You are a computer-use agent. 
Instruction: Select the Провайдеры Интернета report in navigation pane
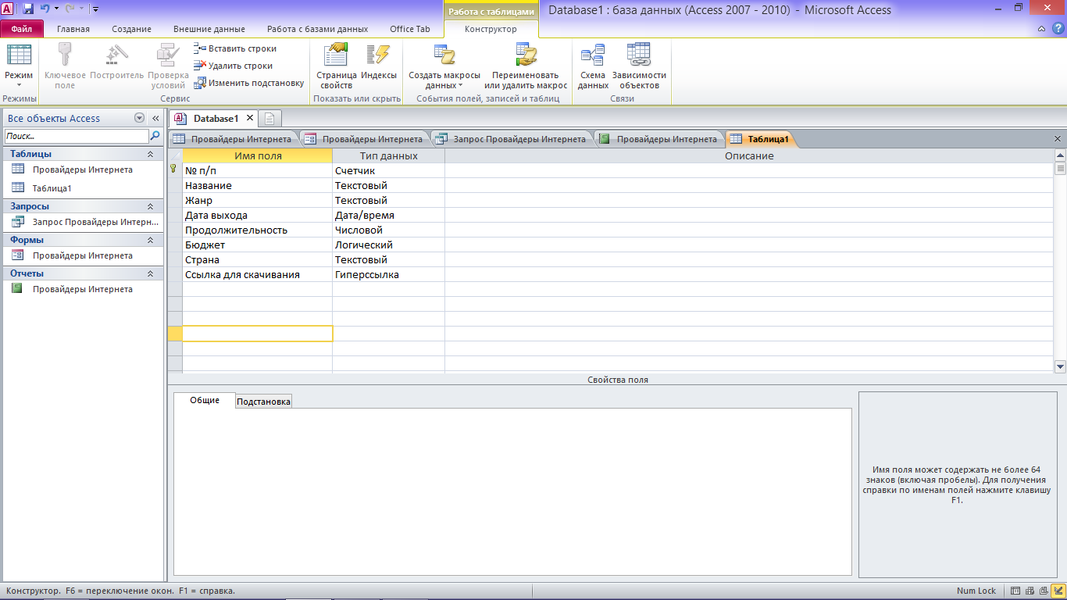tap(82, 289)
